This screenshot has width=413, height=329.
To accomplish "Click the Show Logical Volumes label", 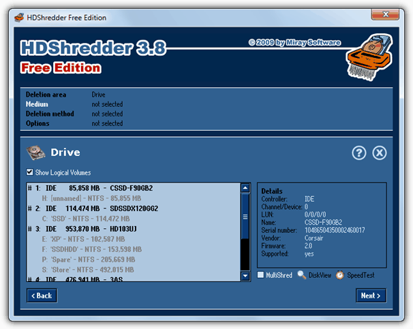I will coord(63,172).
